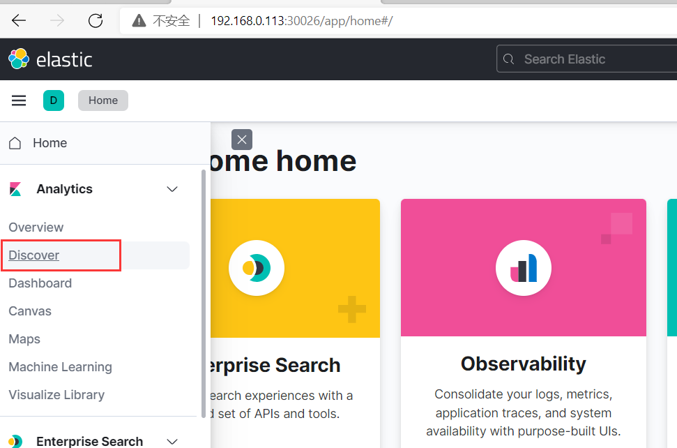The height and width of the screenshot is (448, 677).
Task: Click the Analytics Kibana icon
Action: [15, 189]
